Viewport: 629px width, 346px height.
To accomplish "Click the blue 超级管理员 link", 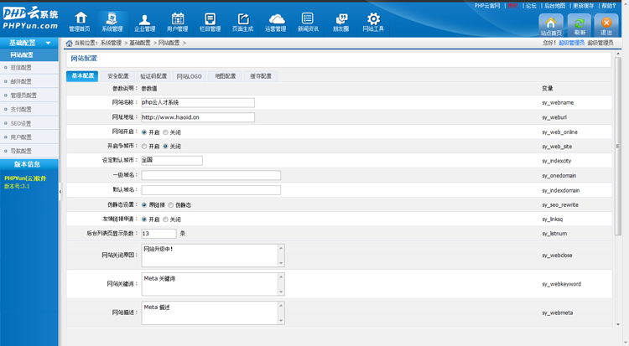I will [571, 43].
